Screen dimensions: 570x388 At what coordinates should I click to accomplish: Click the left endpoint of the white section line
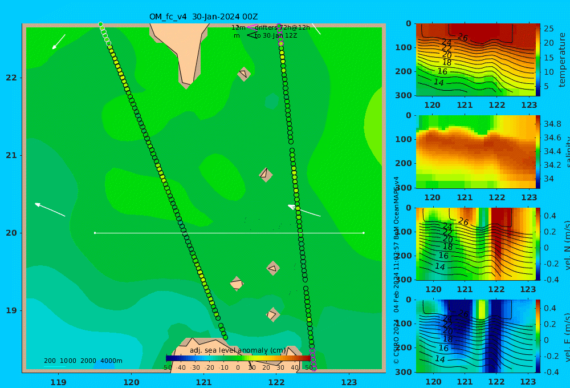pos(95,233)
